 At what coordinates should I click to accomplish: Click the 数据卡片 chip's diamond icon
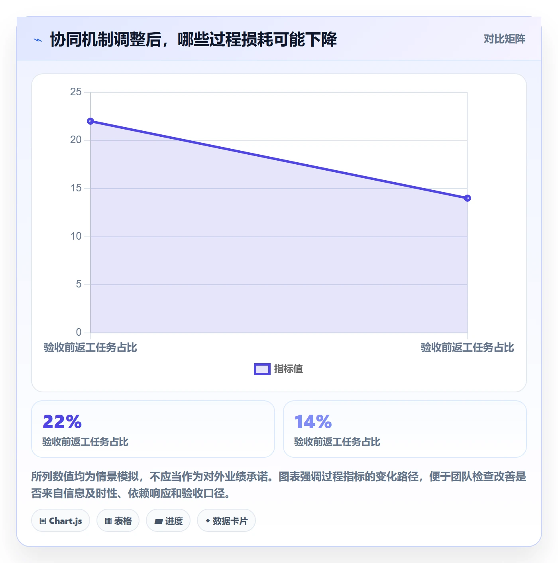(208, 520)
